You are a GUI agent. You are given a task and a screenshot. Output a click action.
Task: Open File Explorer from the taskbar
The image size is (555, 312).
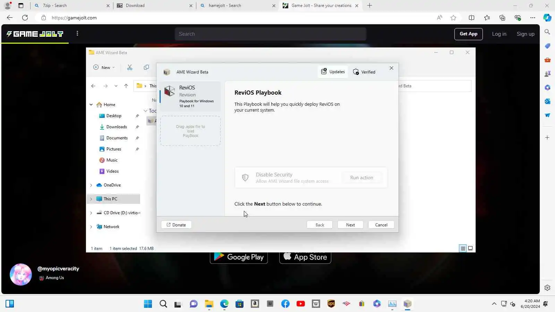click(x=209, y=304)
